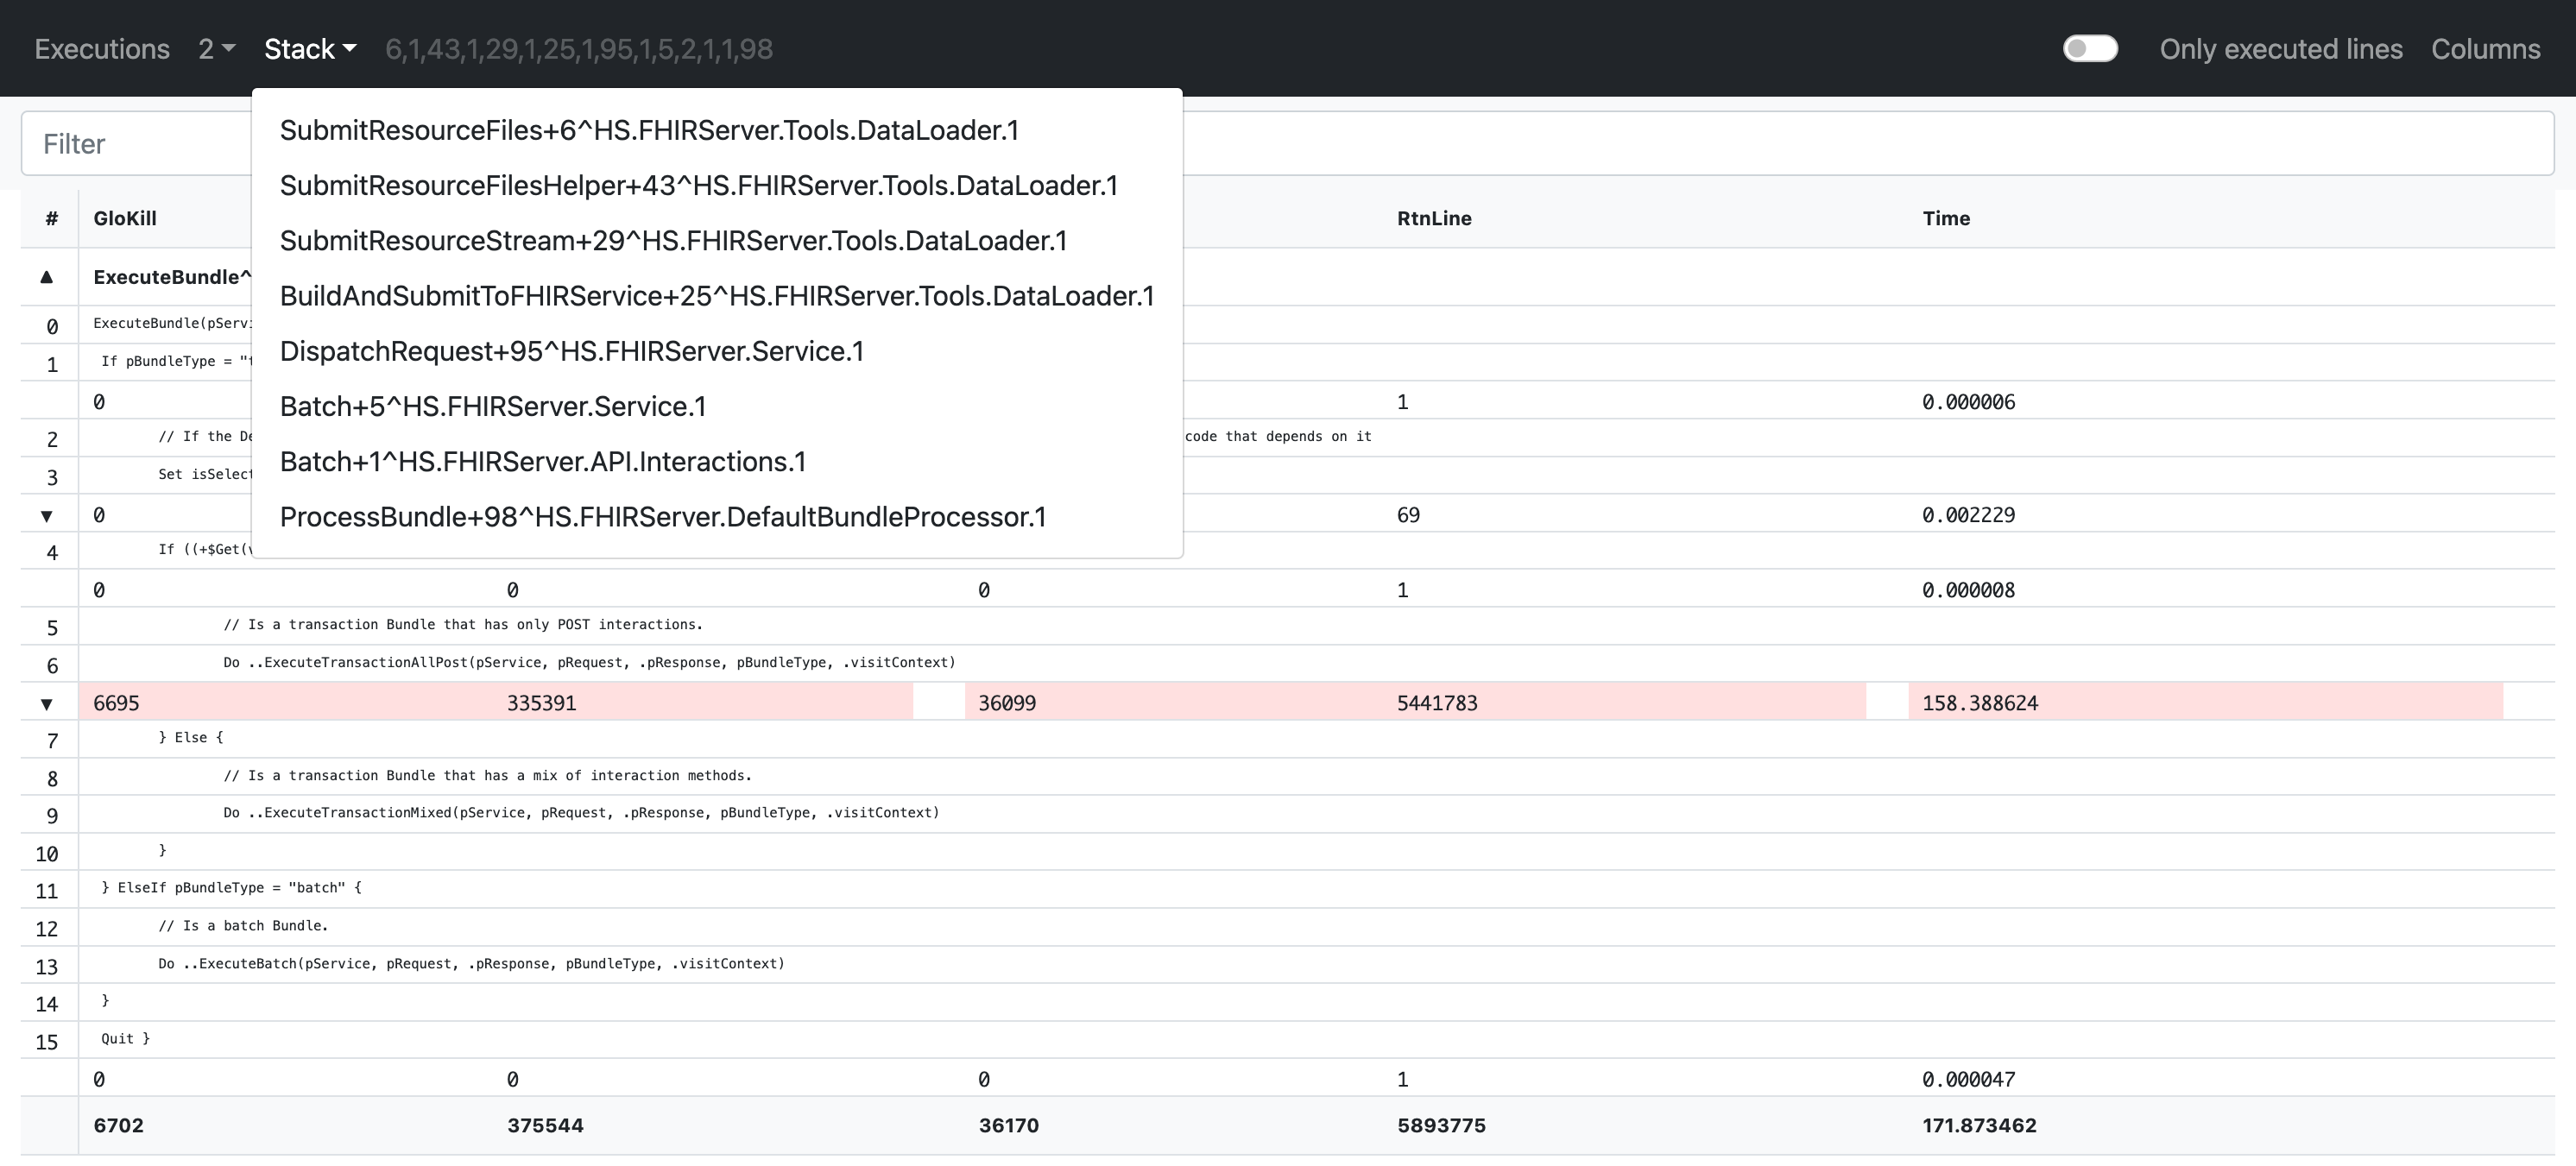This screenshot has height=1166, width=2576.
Task: Select ProcessBundle+98 DefaultBundleProcessor stack entry
Action: click(x=662, y=517)
